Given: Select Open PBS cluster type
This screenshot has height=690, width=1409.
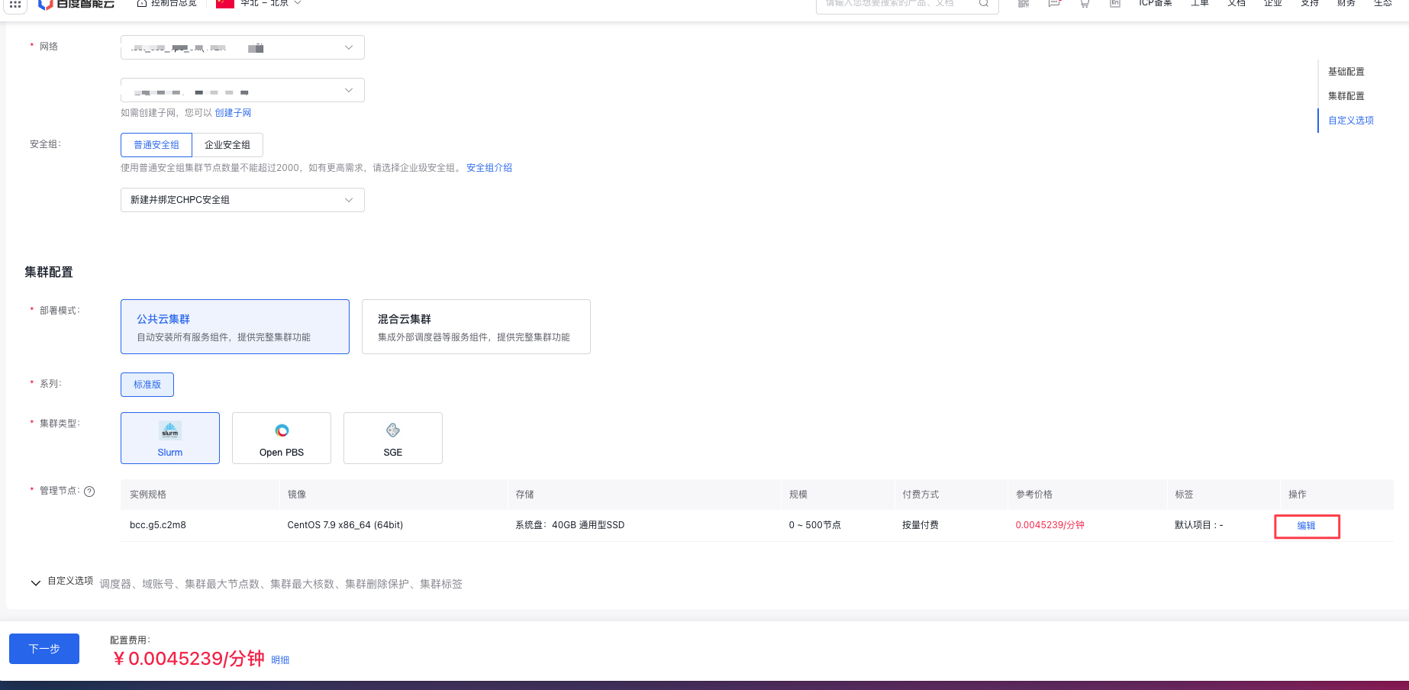Looking at the screenshot, I should point(282,438).
